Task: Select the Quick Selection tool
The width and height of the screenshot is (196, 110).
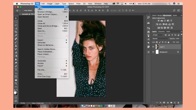Action: coord(16,28)
